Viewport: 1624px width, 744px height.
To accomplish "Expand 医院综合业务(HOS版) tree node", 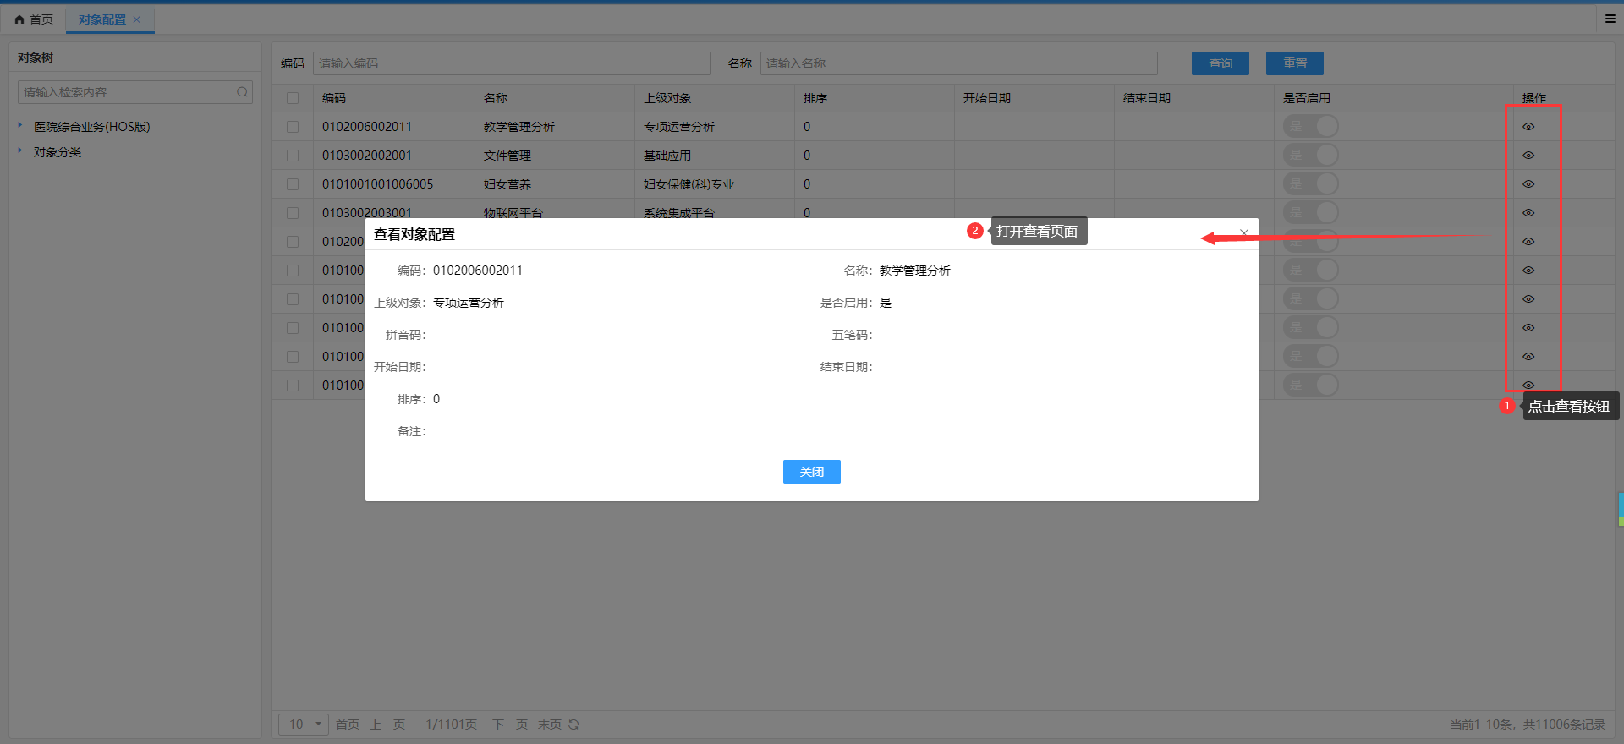I will [20, 126].
